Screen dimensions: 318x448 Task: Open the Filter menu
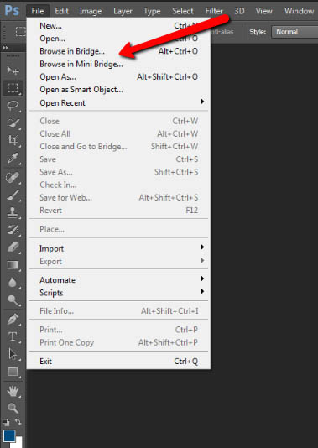click(214, 11)
